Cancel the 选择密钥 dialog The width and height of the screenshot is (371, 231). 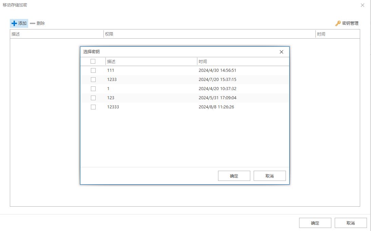click(x=270, y=176)
